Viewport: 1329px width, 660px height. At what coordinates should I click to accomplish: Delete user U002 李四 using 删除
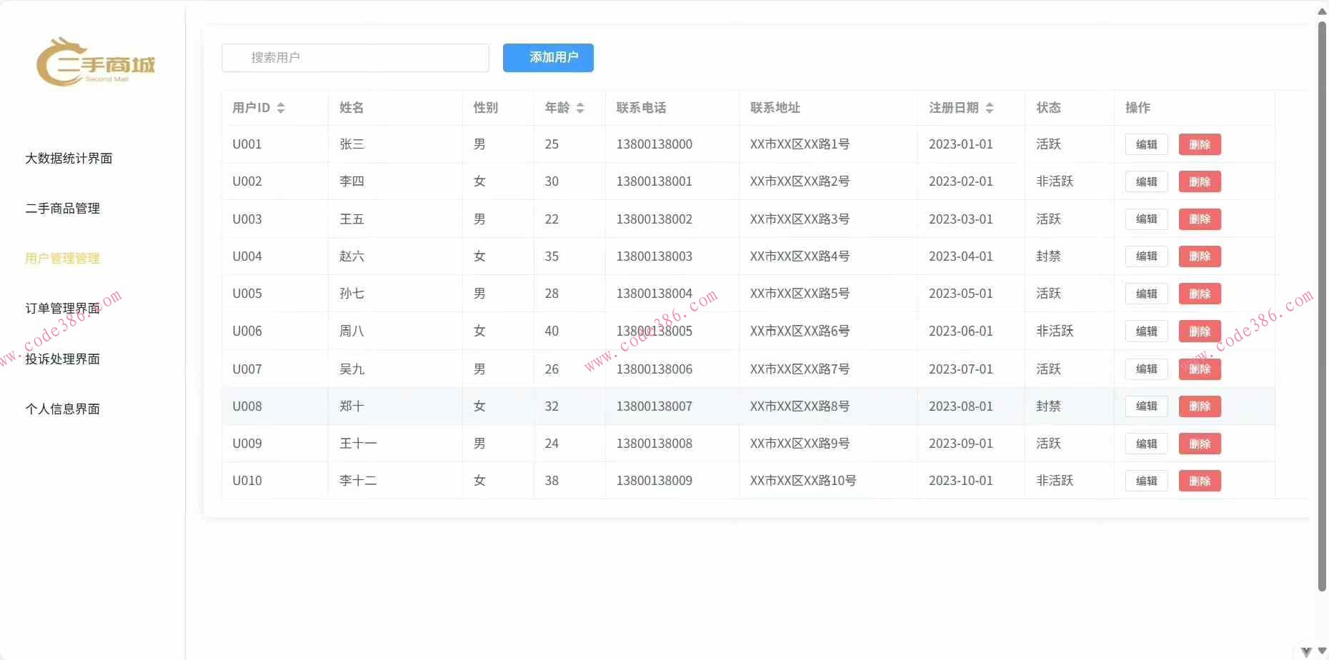1200,181
